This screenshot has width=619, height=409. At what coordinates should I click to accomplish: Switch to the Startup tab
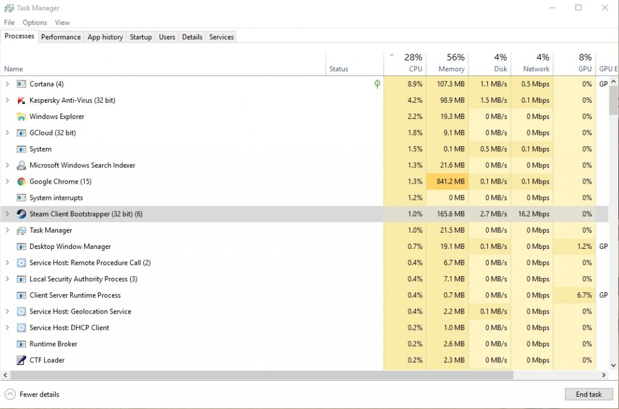click(141, 37)
